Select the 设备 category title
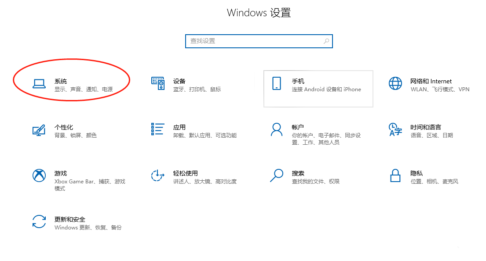 point(179,81)
